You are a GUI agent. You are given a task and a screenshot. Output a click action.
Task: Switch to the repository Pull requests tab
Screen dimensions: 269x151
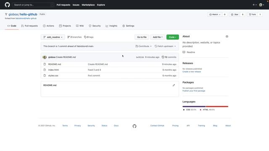(29, 26)
